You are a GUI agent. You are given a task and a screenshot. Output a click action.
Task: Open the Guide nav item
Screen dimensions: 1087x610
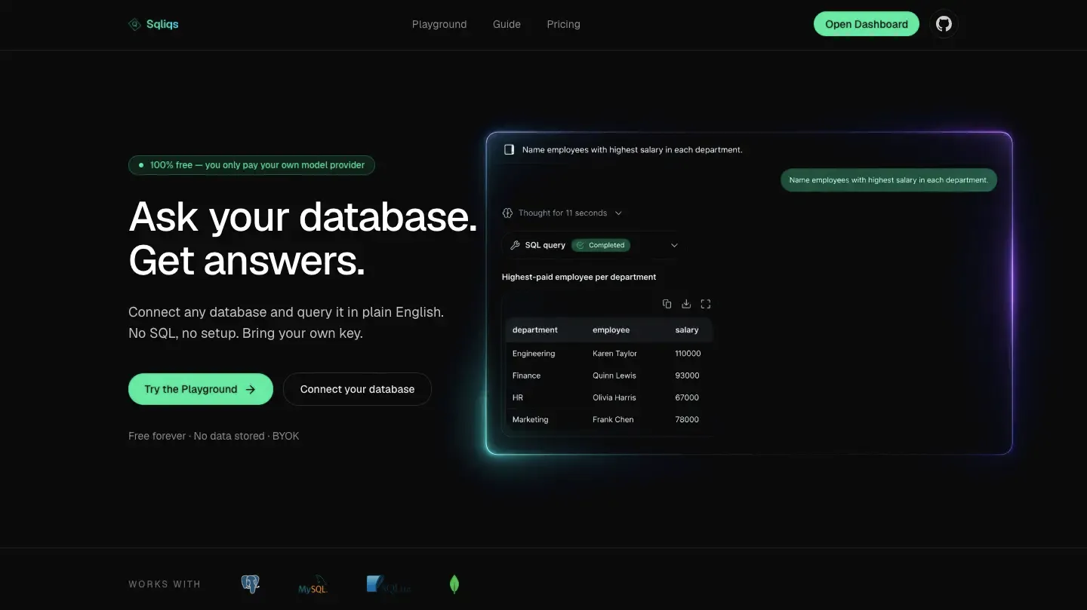507,24
